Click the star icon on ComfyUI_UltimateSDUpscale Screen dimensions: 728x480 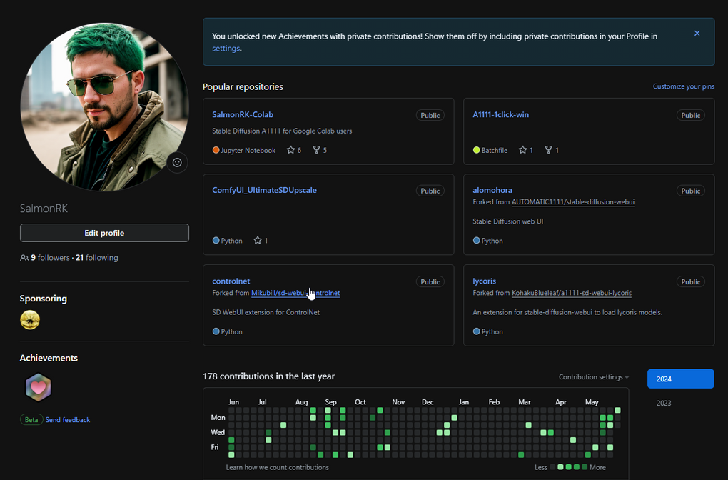pos(258,240)
